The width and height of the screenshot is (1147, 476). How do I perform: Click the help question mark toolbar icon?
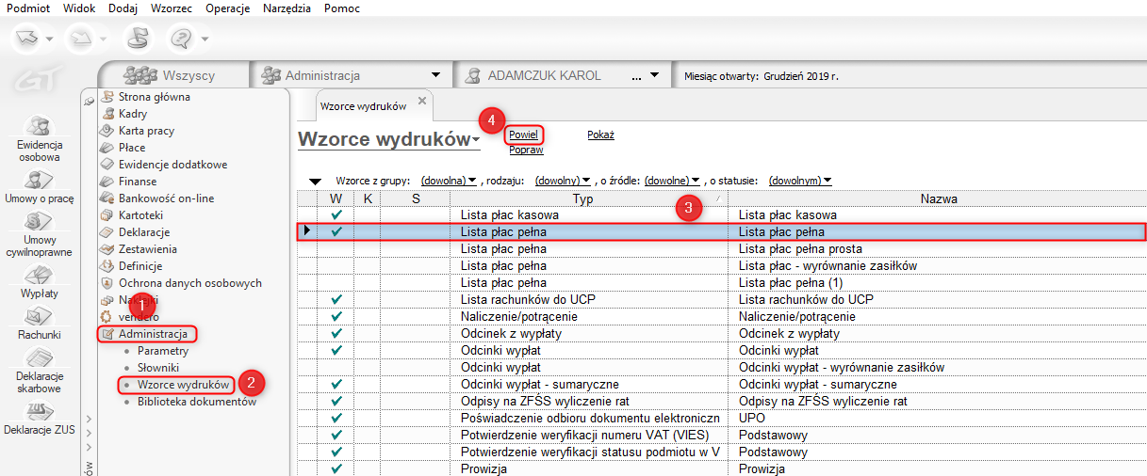pos(180,39)
